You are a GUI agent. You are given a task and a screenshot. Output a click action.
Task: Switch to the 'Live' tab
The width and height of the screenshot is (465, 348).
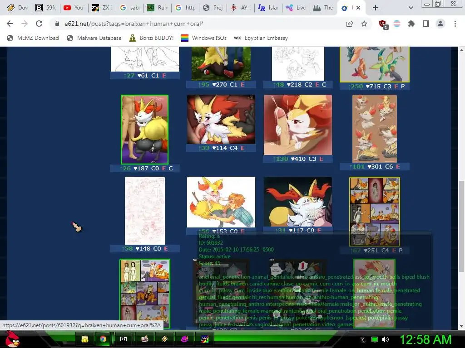point(297,8)
